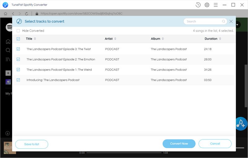Click title 'Introducing: The Landscapers Podcast'
The image size is (248, 158).
pos(53,80)
